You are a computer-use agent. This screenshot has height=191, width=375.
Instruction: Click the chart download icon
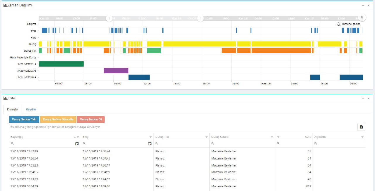click(362, 18)
